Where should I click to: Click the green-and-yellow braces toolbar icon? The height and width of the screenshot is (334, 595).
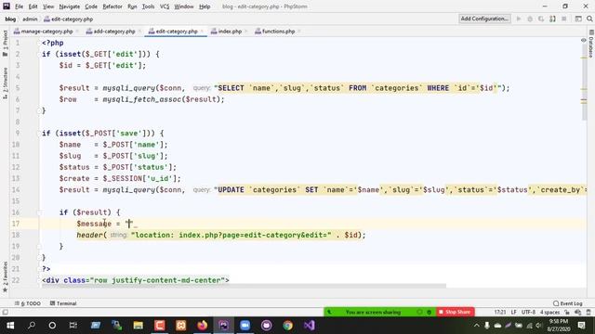[x=552, y=19]
